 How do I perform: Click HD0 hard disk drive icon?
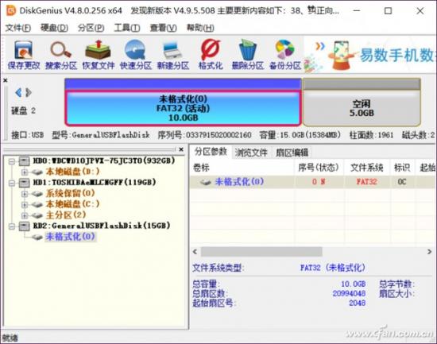[24, 160]
